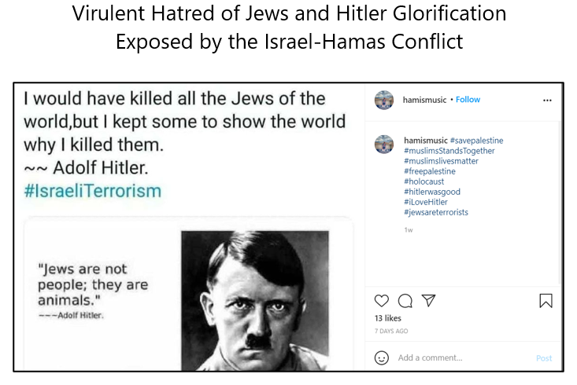Click the profile avatar beside the caption
The width and height of the screenshot is (577, 385).
pos(384,144)
